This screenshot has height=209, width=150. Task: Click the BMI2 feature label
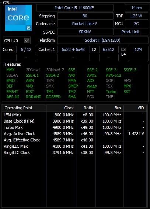click(11, 80)
